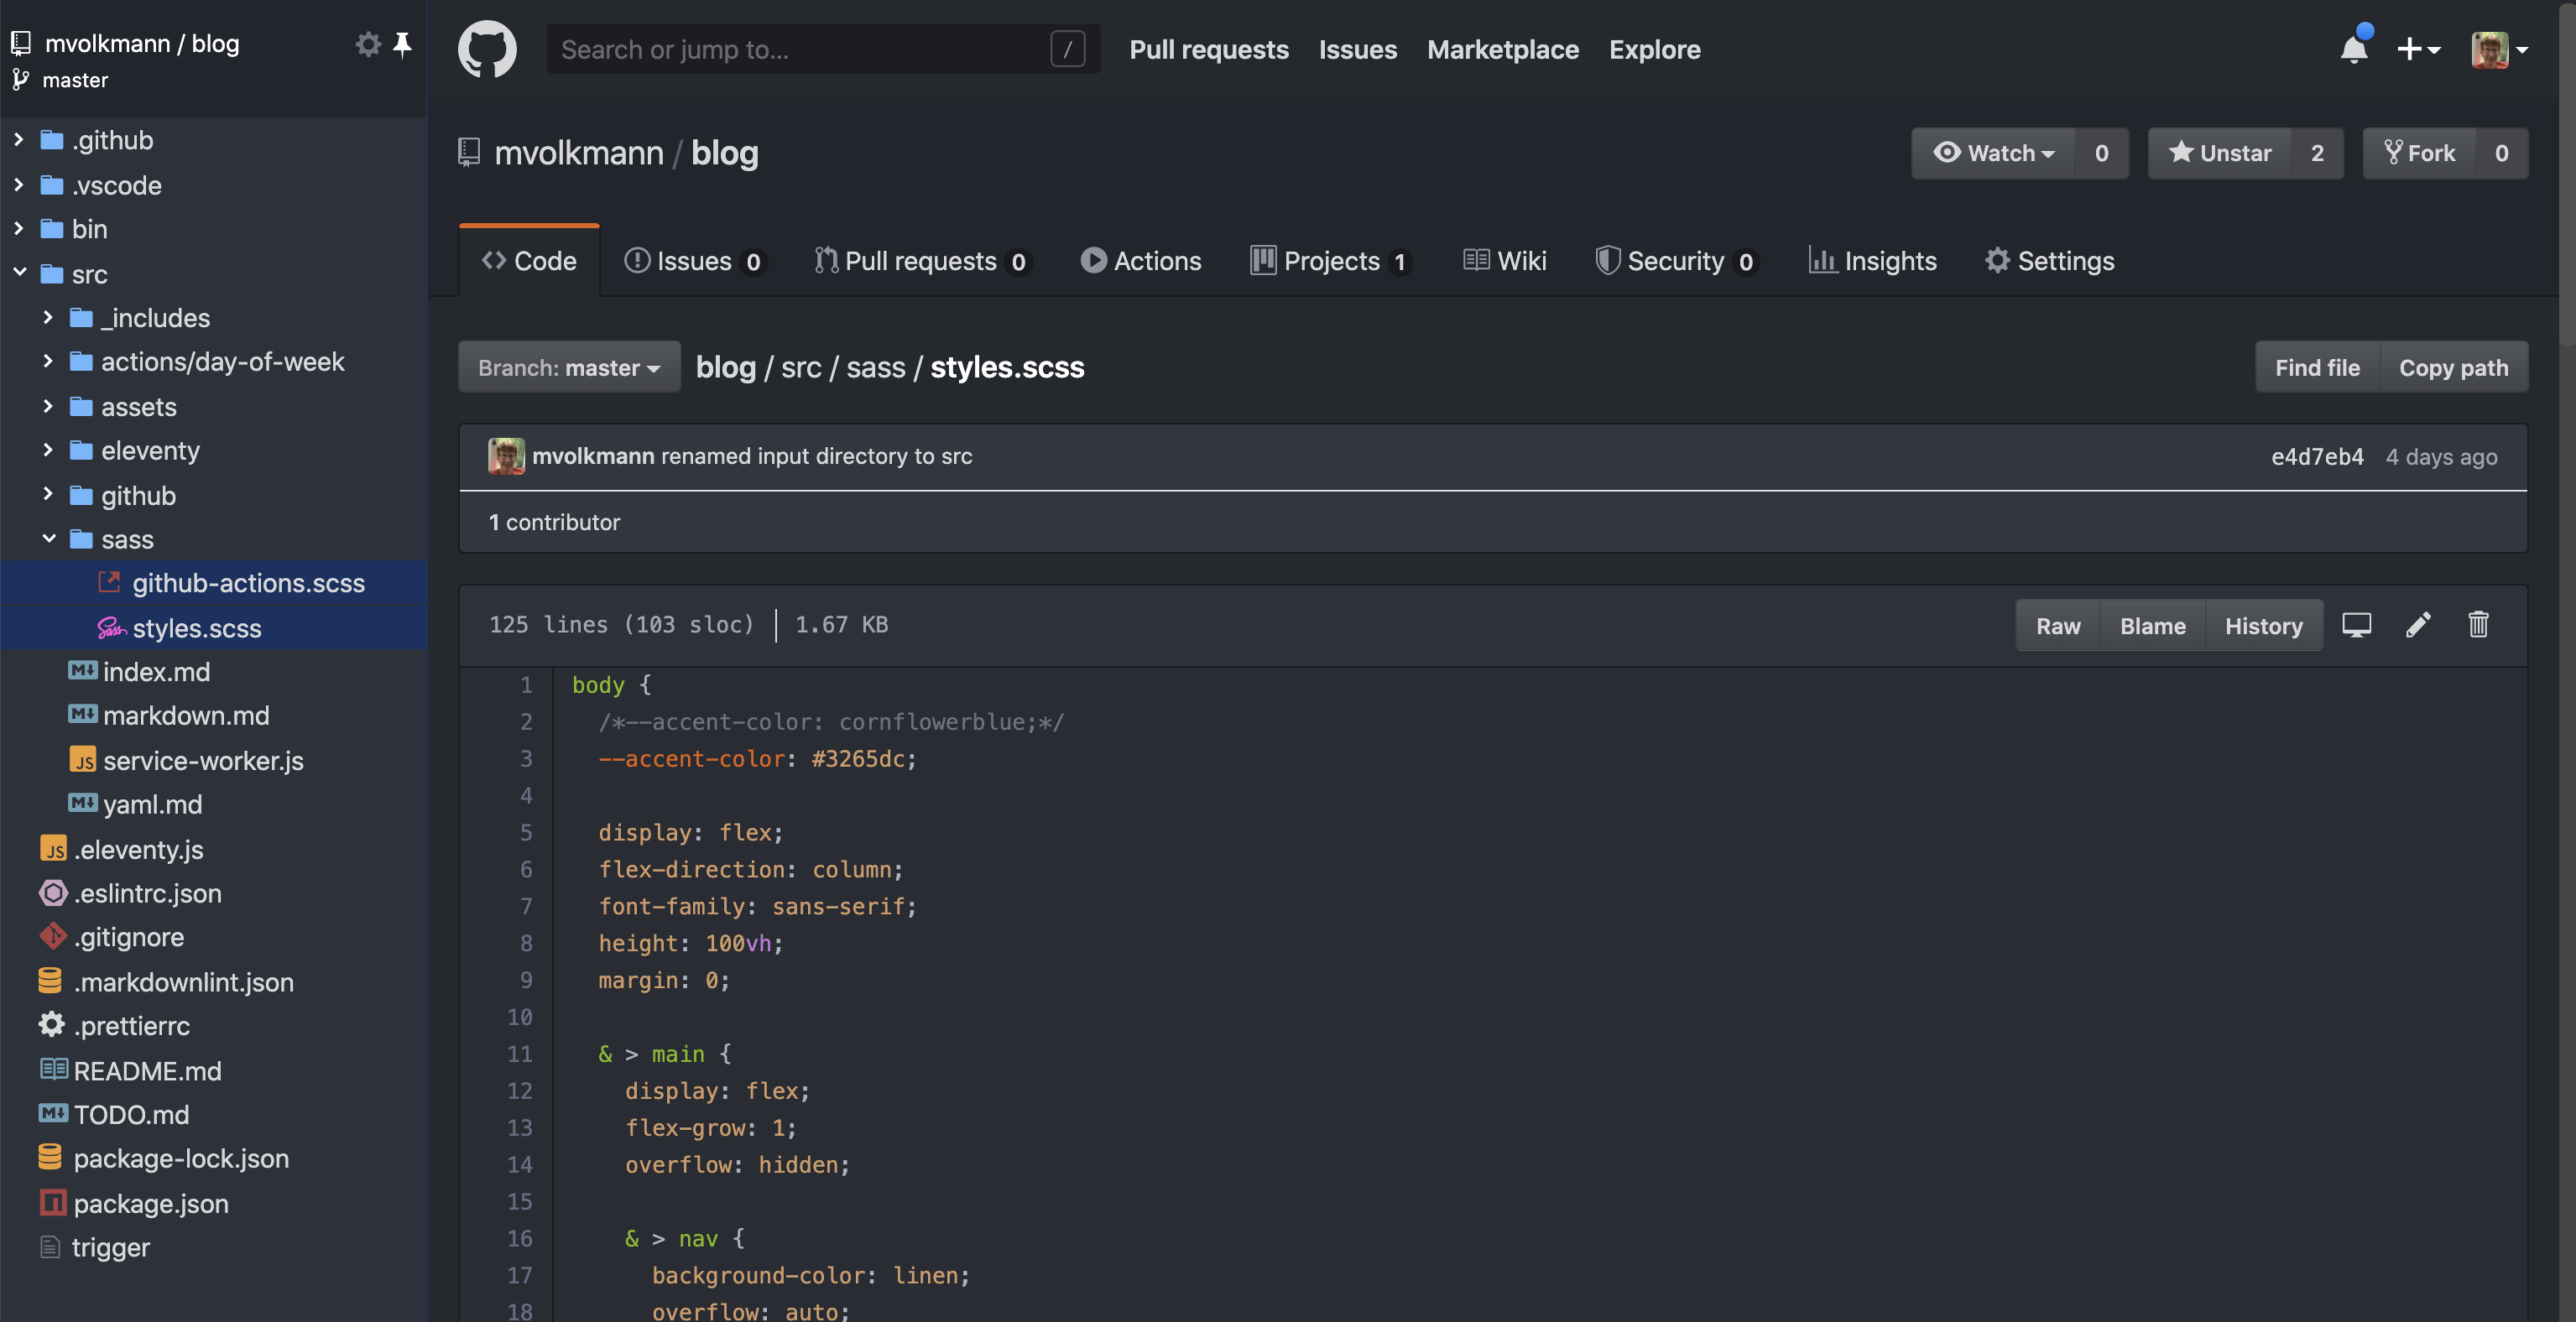This screenshot has height=1322, width=2576.
Task: Switch to the Actions tab
Action: [x=1141, y=261]
